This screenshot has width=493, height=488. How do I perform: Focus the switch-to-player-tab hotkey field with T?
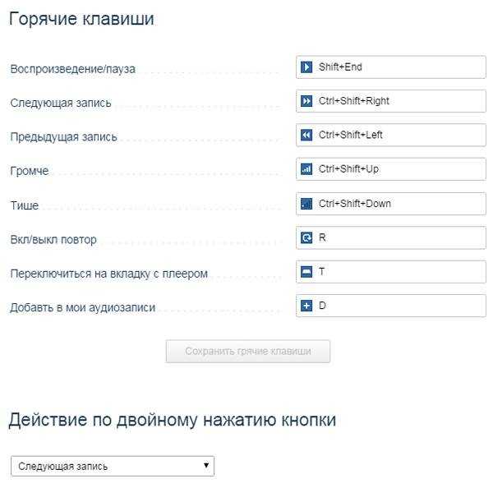point(391,272)
